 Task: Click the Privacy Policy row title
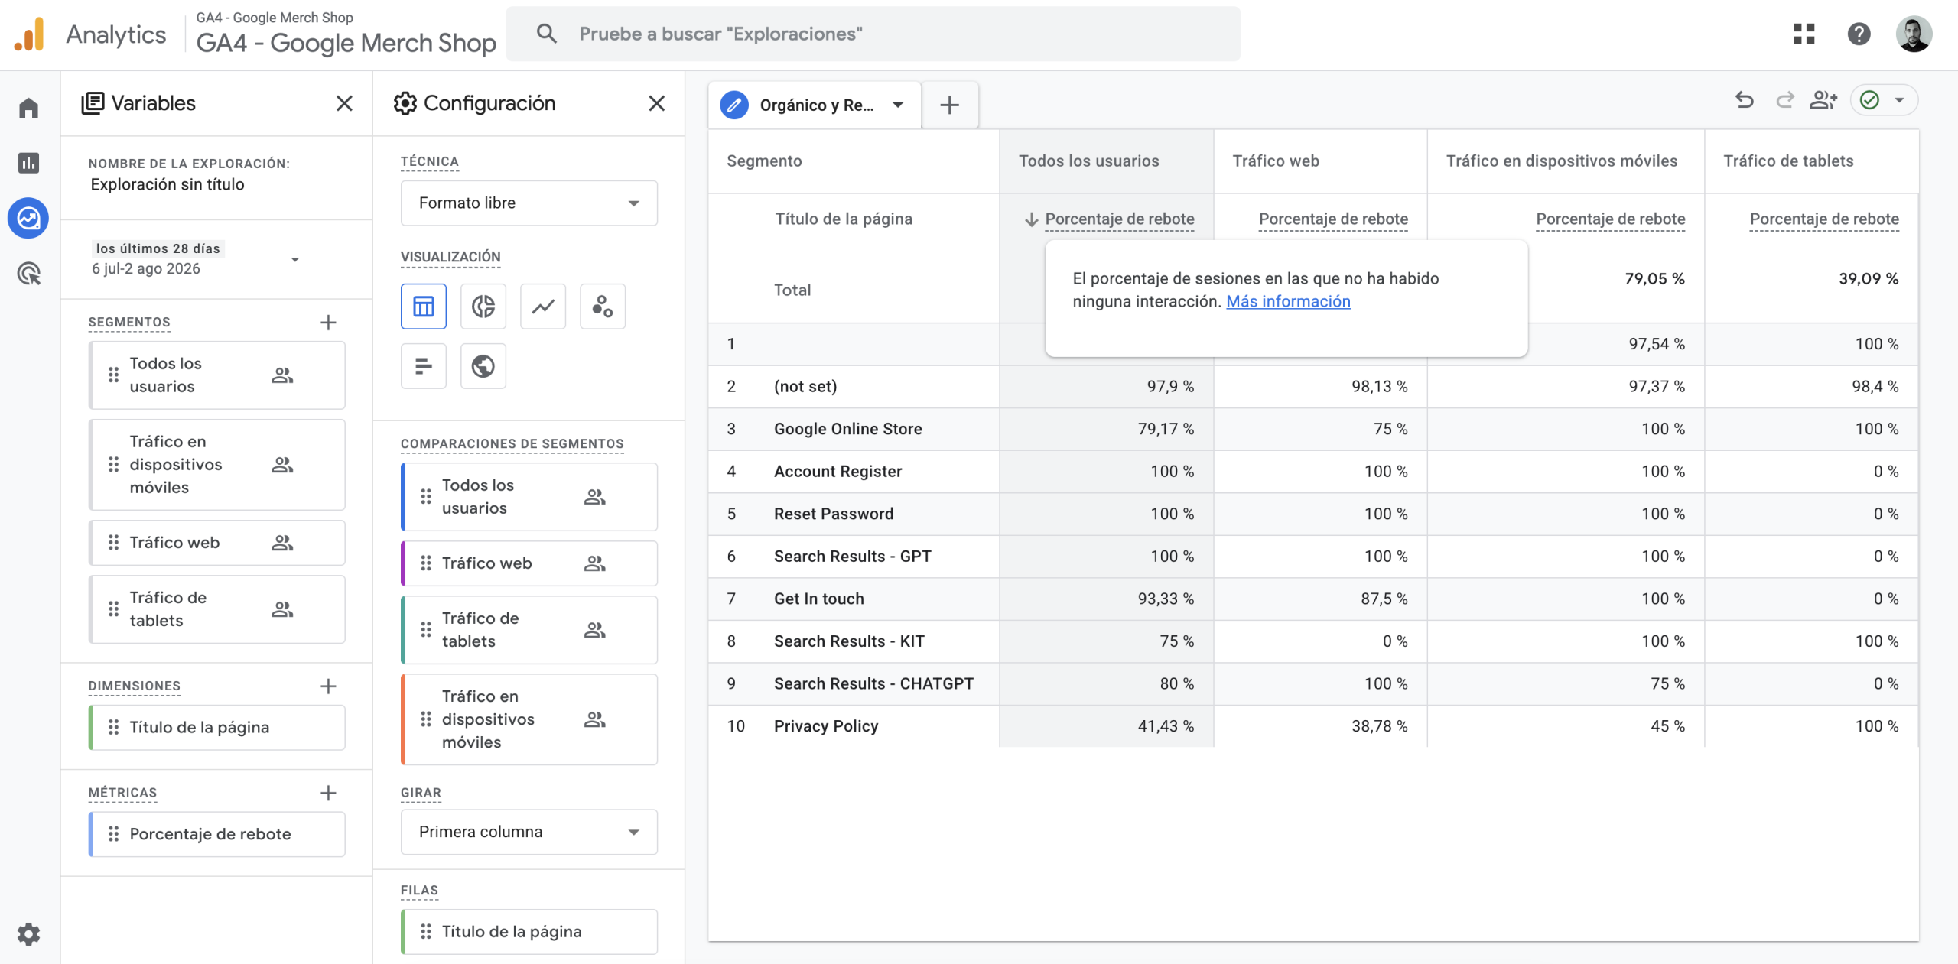826,726
